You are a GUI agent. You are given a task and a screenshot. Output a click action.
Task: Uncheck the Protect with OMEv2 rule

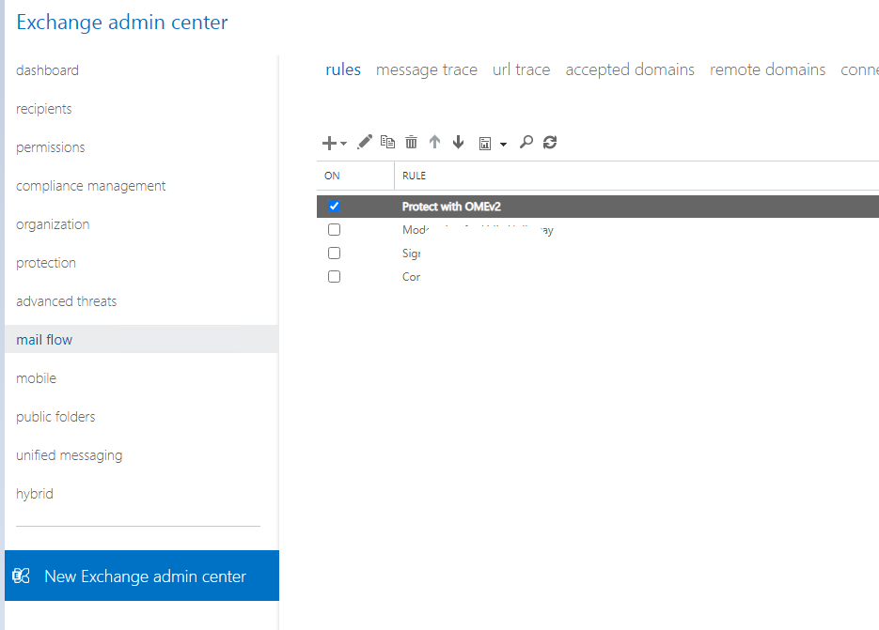click(334, 206)
